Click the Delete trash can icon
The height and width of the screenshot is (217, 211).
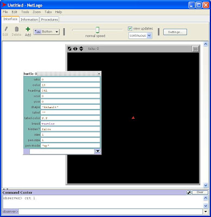(x=16, y=29)
